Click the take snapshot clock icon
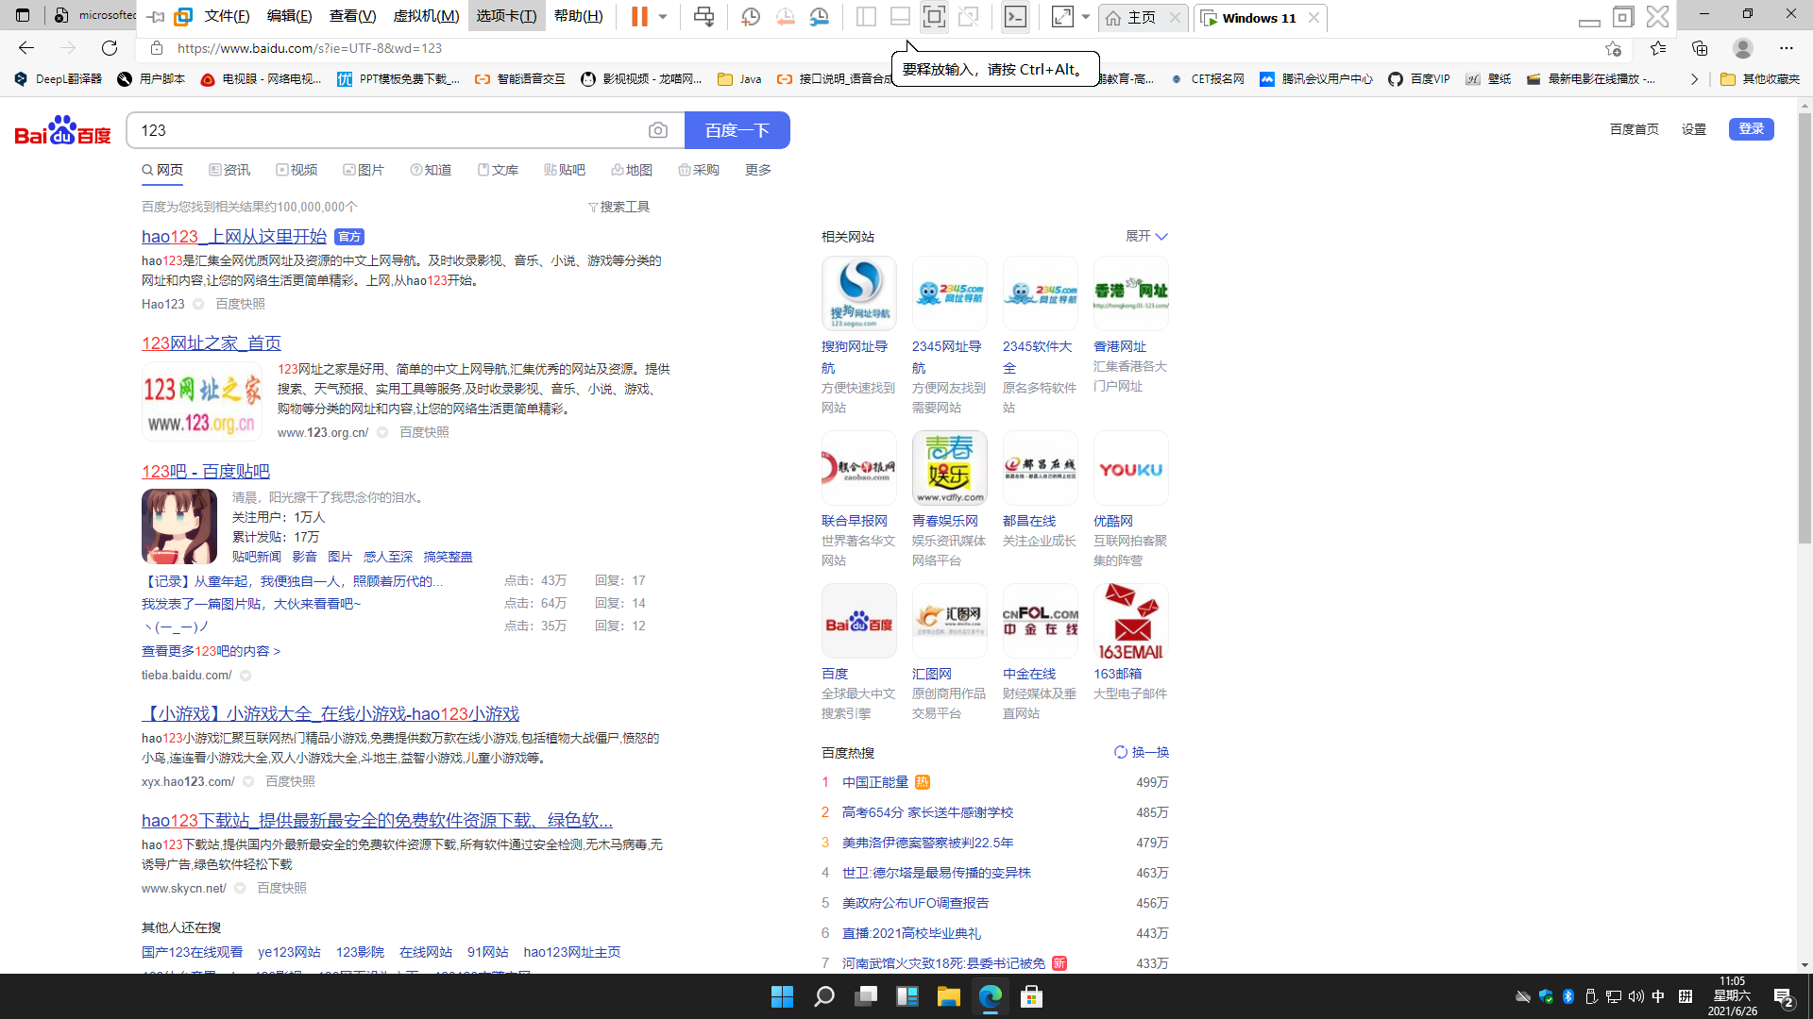The width and height of the screenshot is (1813, 1019). click(751, 17)
